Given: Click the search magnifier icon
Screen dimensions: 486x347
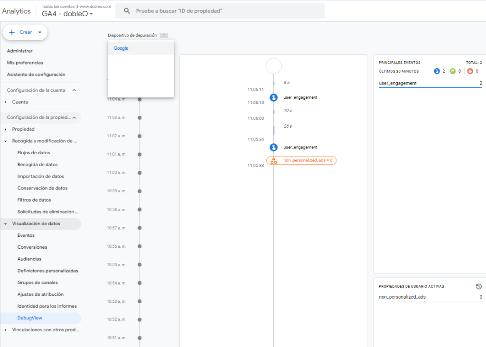Looking at the screenshot, I should pyautogui.click(x=126, y=10).
